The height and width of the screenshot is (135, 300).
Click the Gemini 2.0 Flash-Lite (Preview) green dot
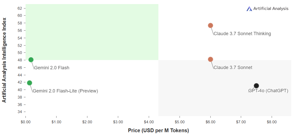(29, 83)
